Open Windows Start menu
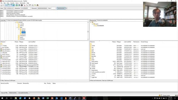Viewport: 178px width, 100px height. (2, 98)
